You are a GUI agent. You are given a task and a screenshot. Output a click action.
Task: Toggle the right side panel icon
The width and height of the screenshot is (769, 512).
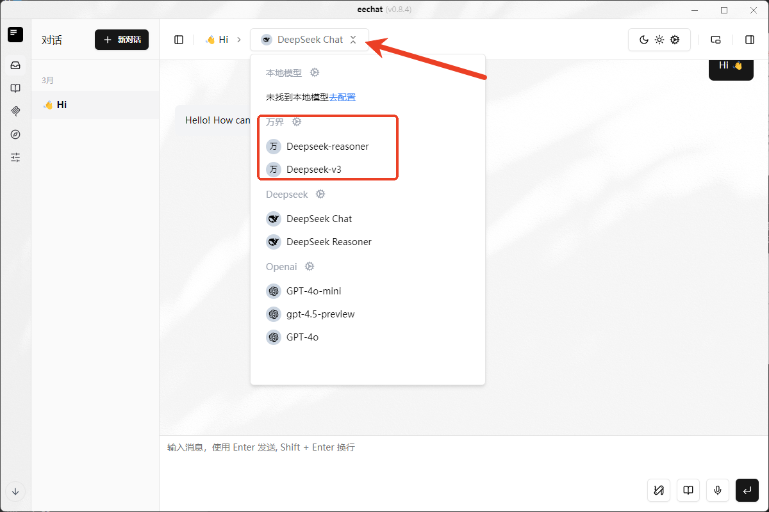750,40
